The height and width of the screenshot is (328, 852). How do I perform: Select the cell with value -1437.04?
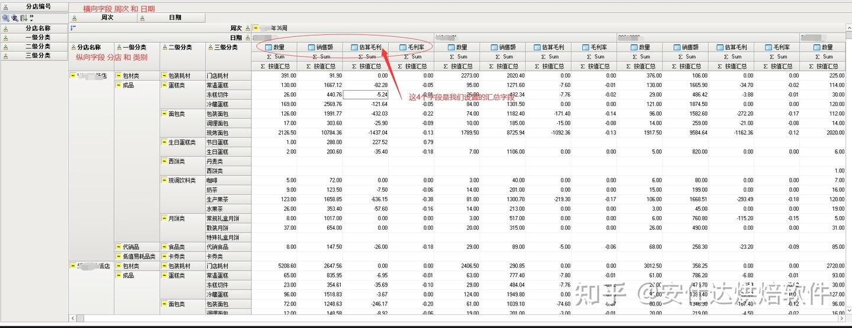366,133
